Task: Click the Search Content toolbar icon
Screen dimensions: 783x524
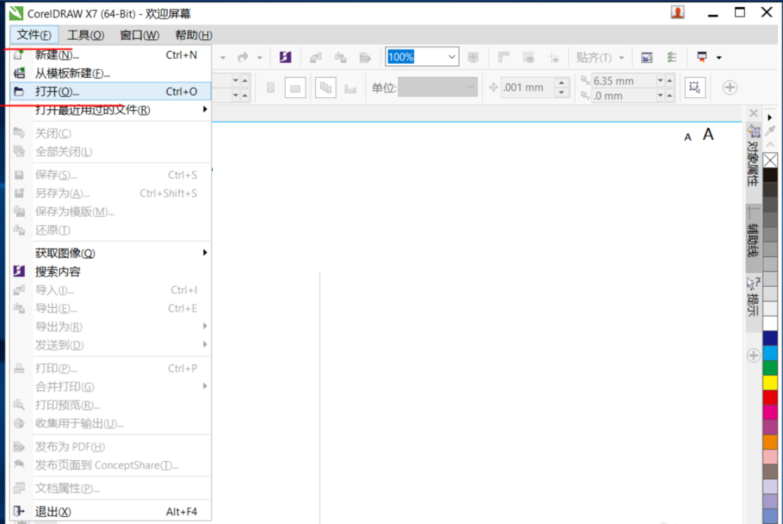Action: [285, 57]
